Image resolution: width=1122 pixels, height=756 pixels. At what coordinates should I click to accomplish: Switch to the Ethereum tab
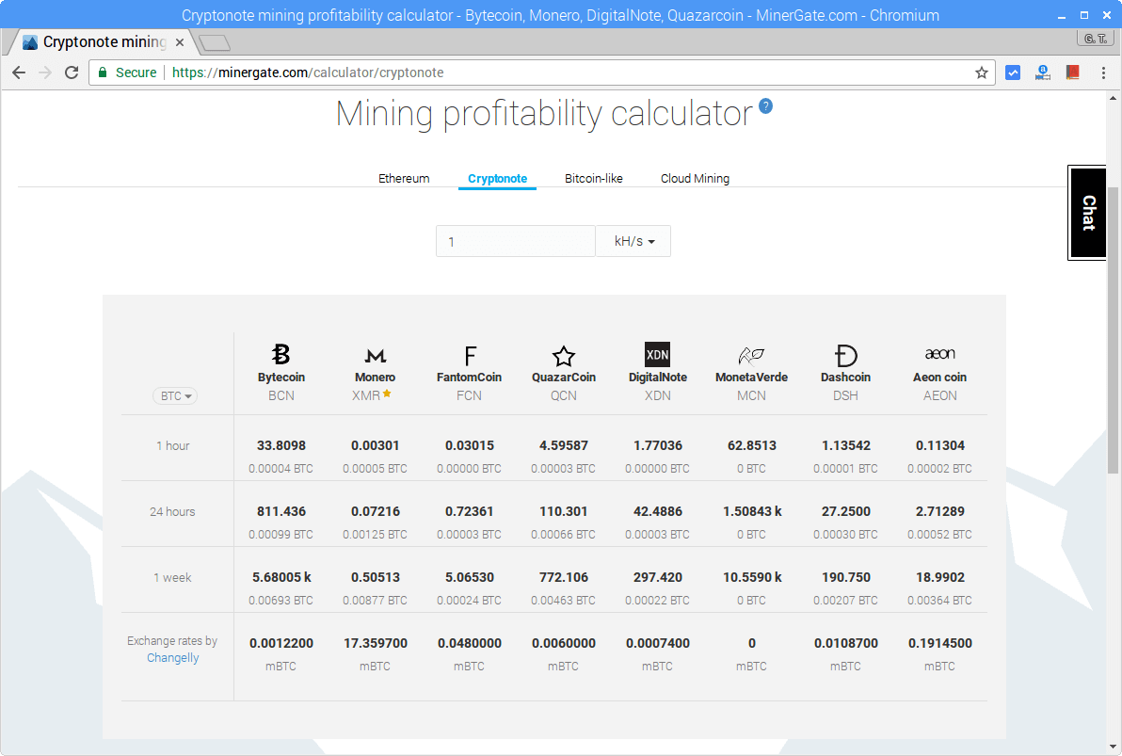coord(404,178)
